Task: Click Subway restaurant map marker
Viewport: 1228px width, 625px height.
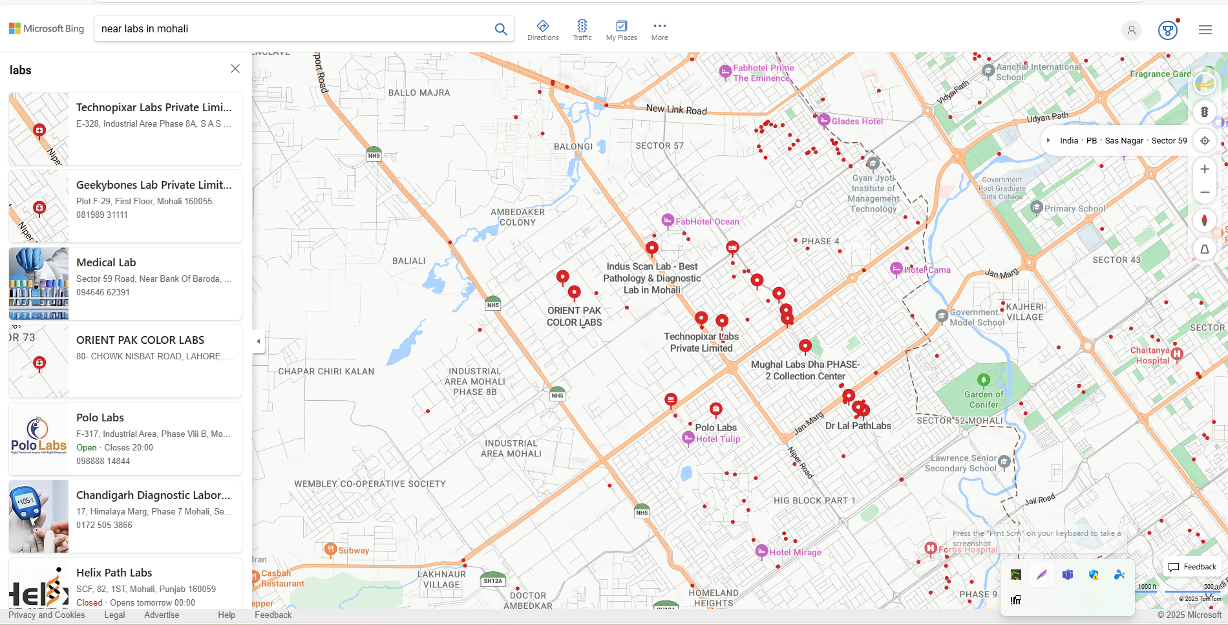Action: click(330, 549)
